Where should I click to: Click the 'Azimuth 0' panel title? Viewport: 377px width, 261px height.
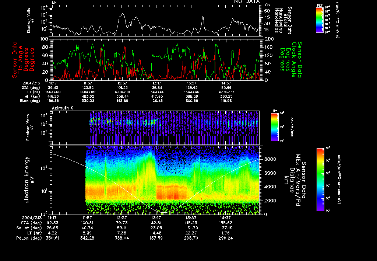pos(63,108)
